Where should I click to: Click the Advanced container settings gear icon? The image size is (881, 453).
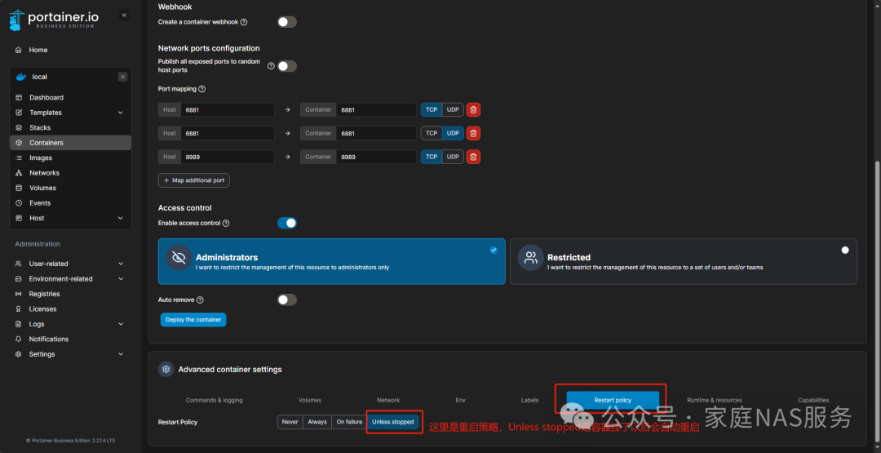click(166, 369)
